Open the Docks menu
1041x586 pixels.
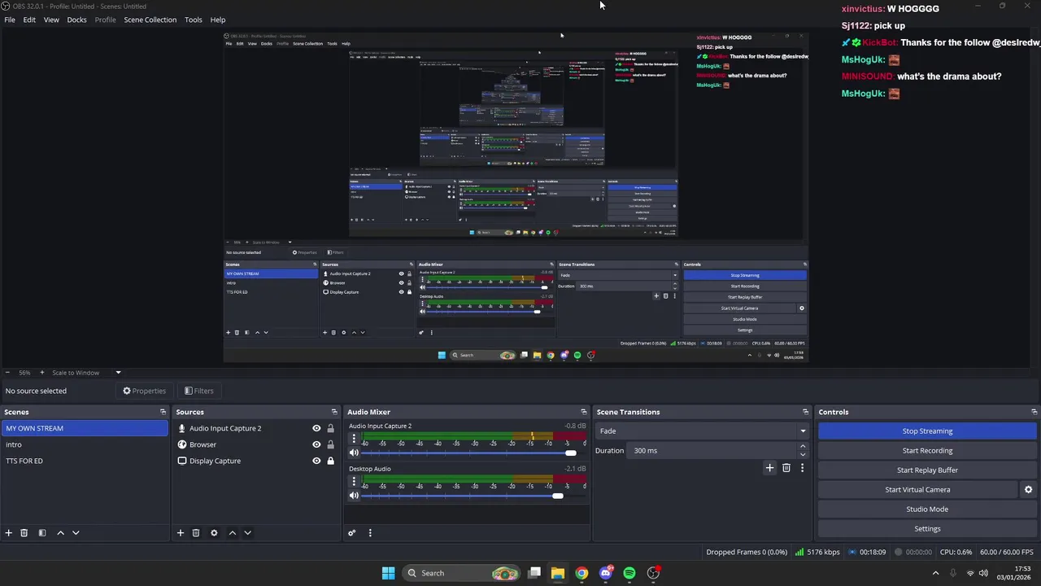[x=76, y=20]
